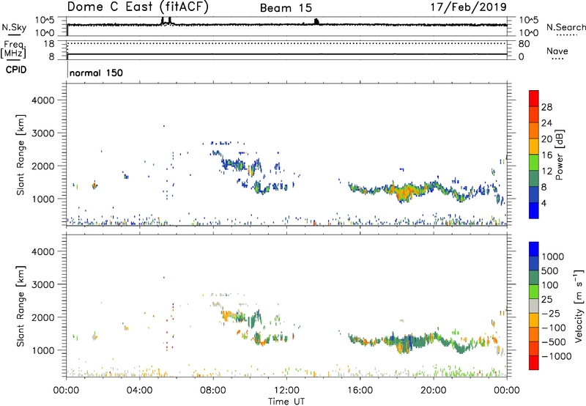Click the "4" value on the power colorbar
This screenshot has height=406, width=586.
pos(544,203)
